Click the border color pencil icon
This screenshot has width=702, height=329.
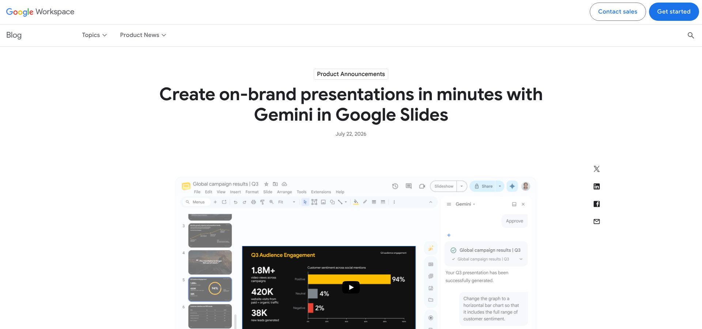pos(365,202)
